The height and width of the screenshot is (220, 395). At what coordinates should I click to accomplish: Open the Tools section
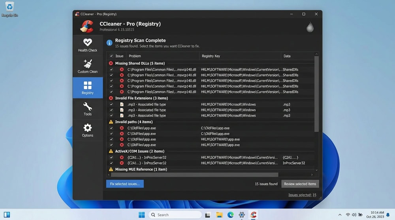(88, 108)
